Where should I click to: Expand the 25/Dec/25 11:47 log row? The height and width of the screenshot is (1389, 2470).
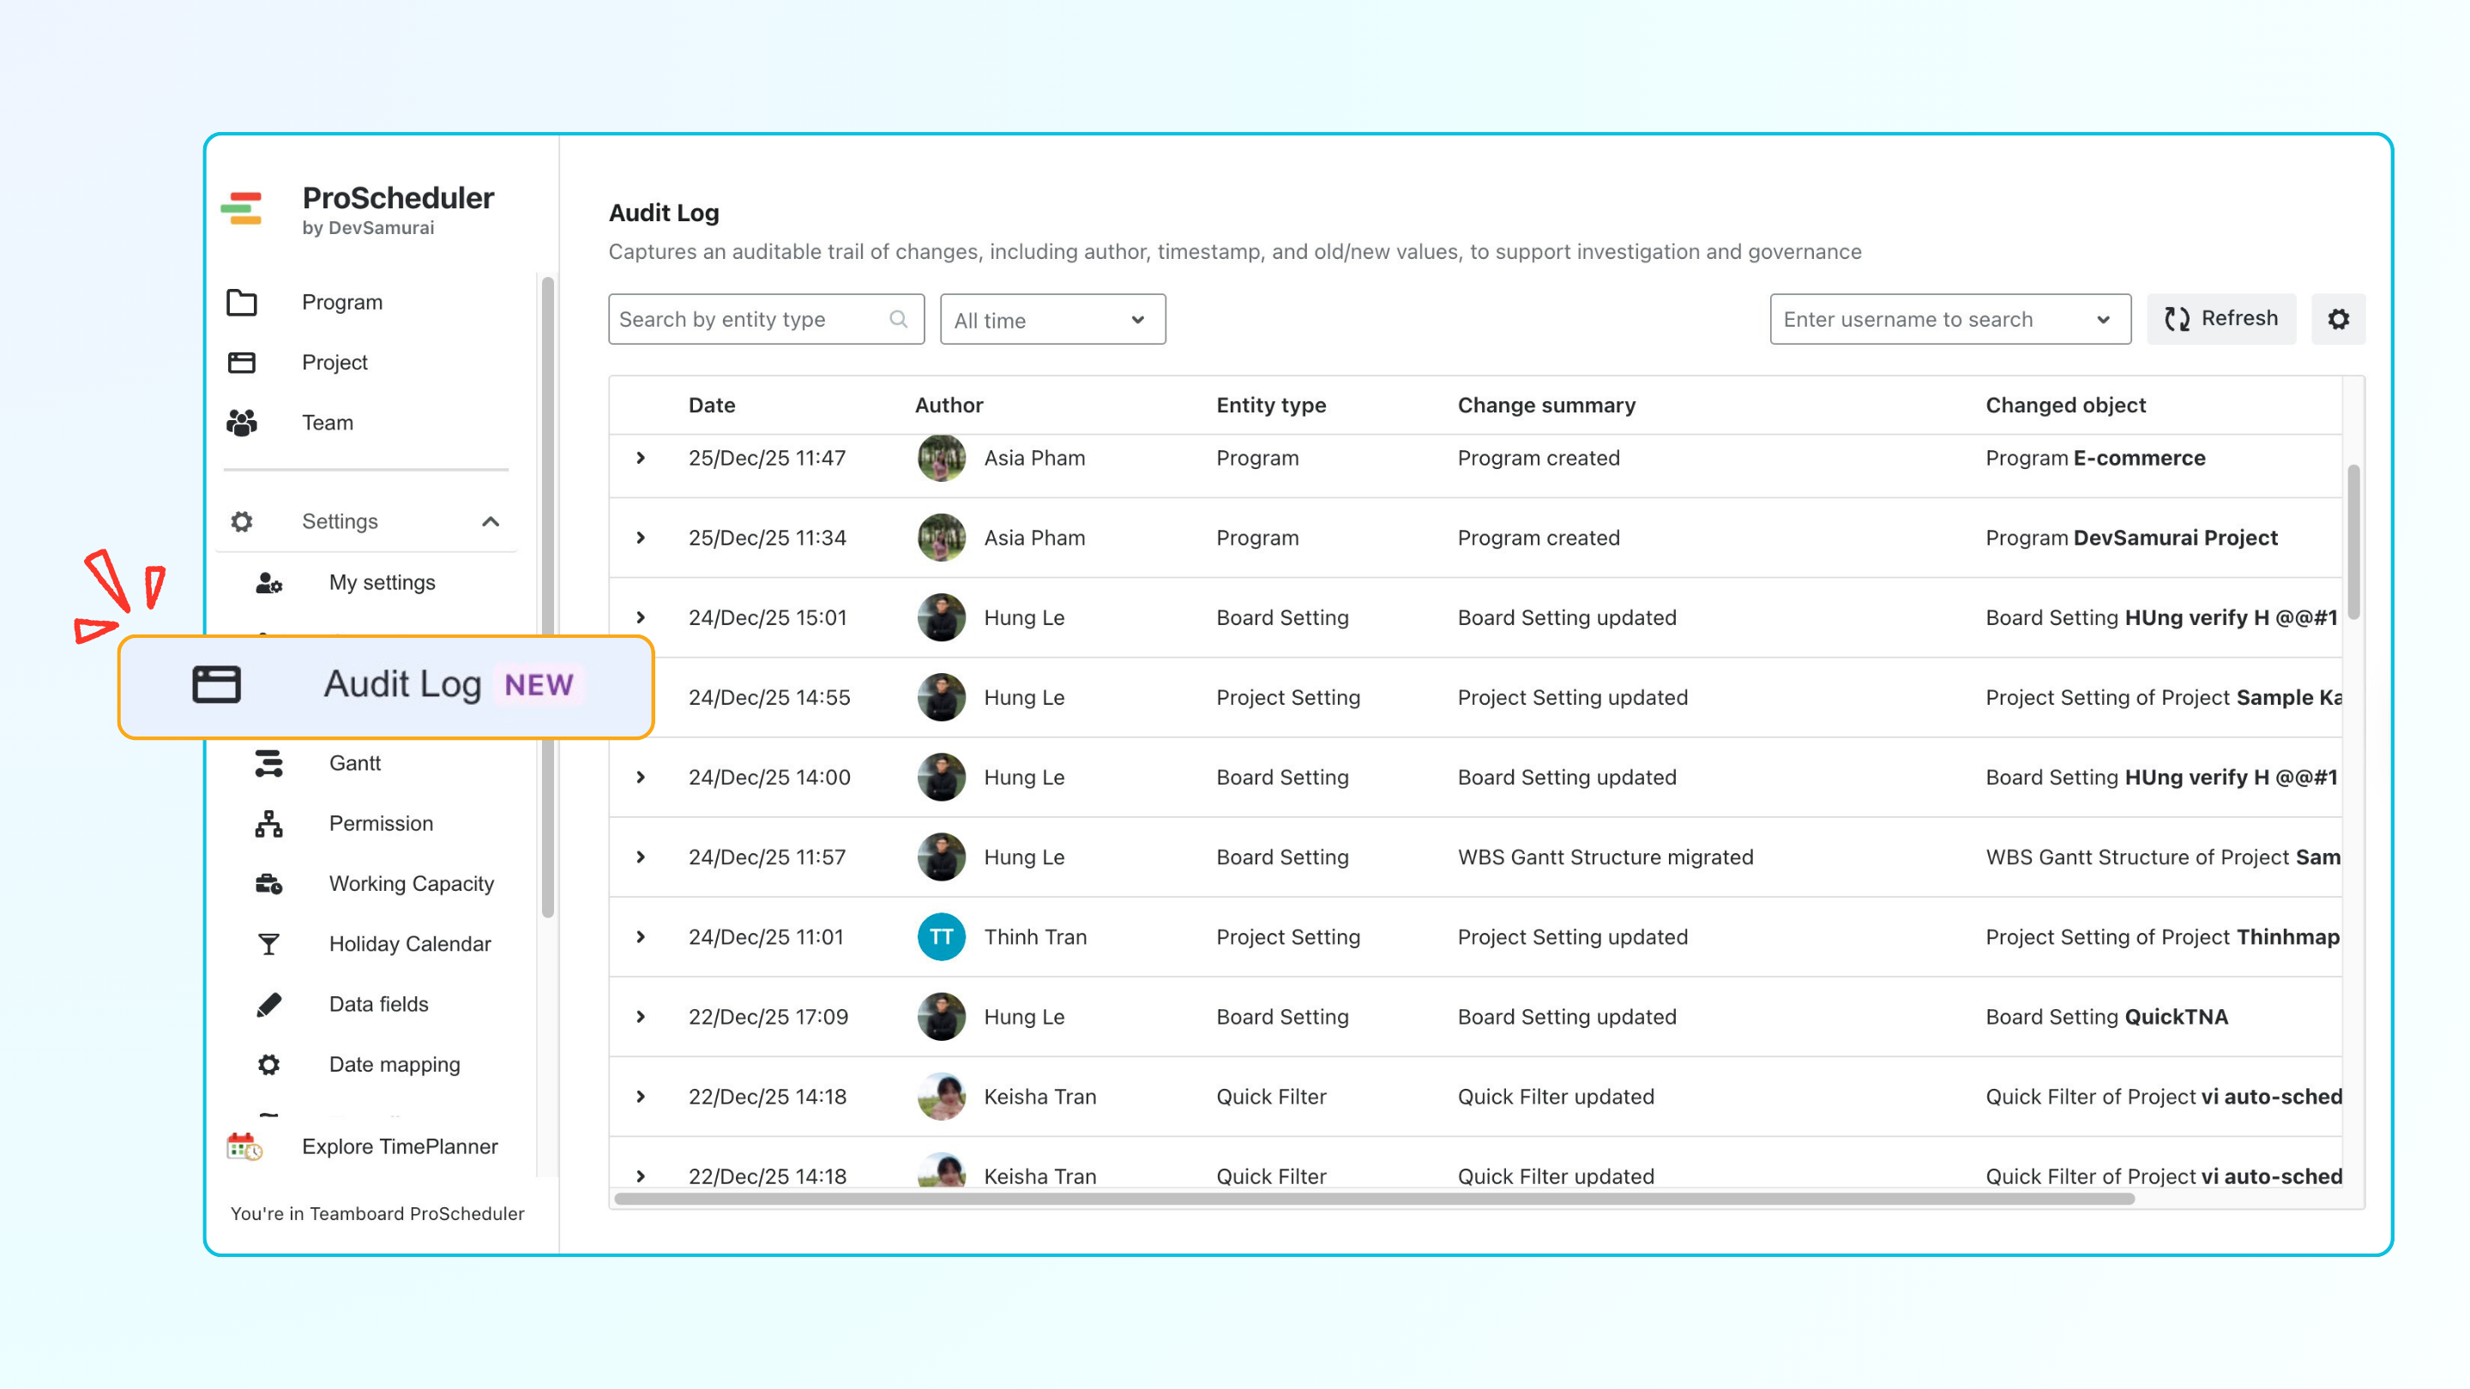(x=641, y=458)
